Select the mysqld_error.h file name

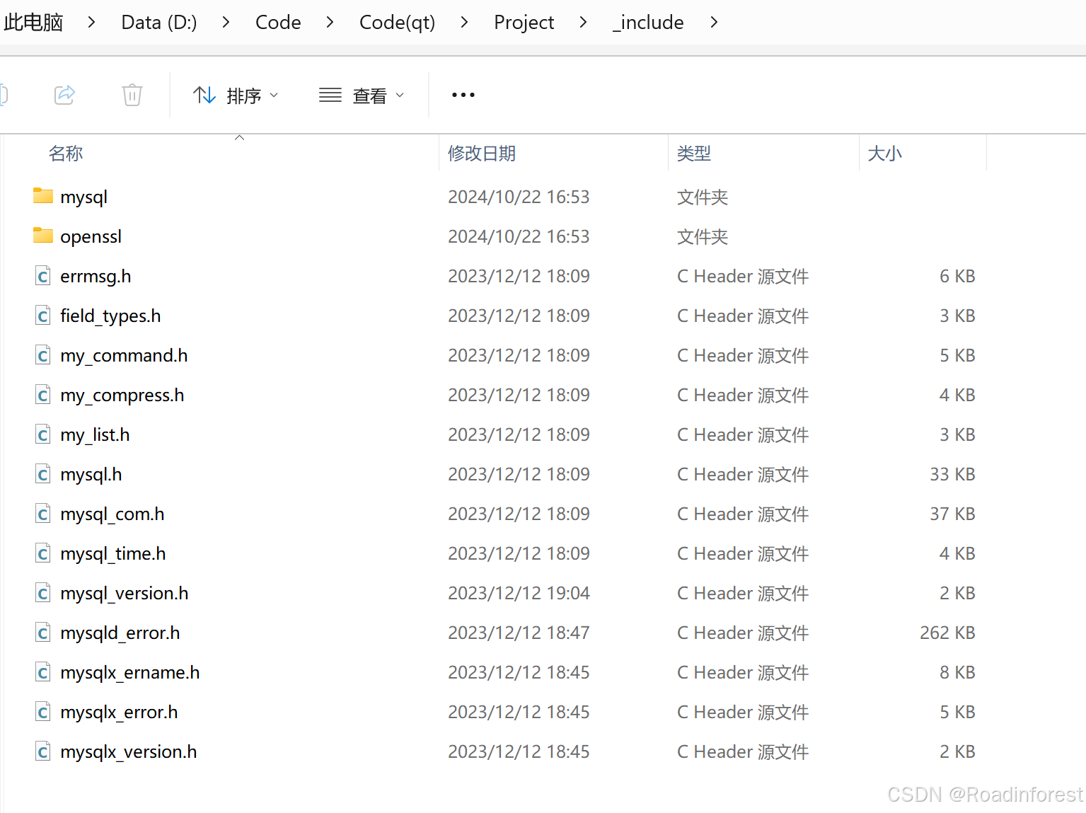[x=120, y=633]
